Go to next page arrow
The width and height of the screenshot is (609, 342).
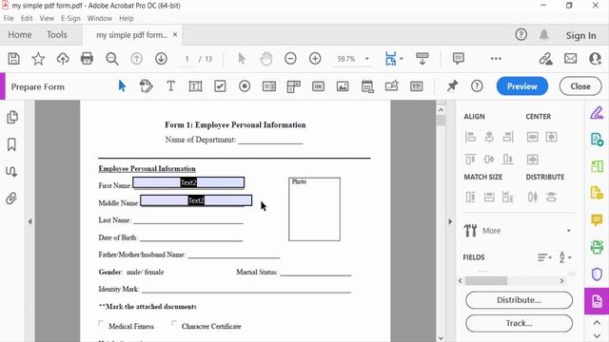point(161,59)
